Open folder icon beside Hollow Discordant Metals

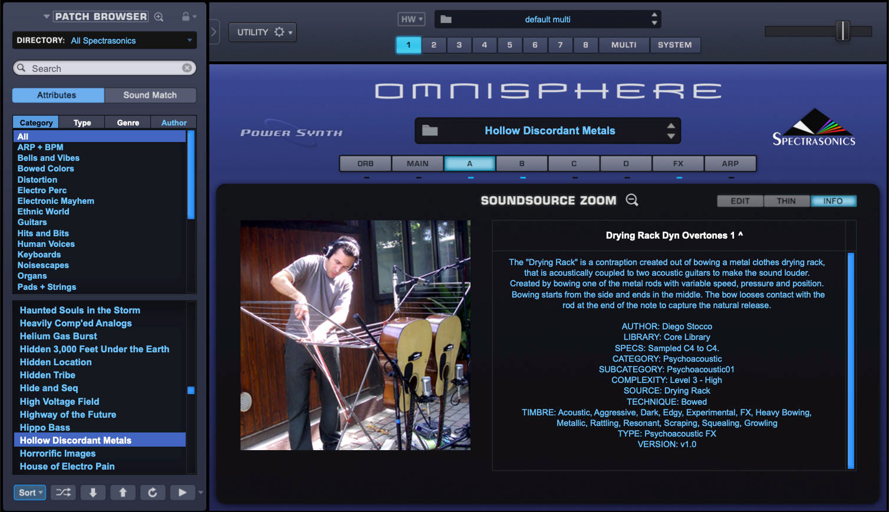click(x=430, y=131)
